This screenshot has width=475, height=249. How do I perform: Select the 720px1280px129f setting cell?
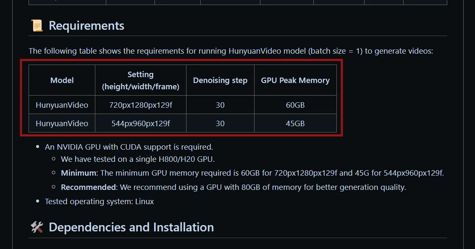coord(141,105)
